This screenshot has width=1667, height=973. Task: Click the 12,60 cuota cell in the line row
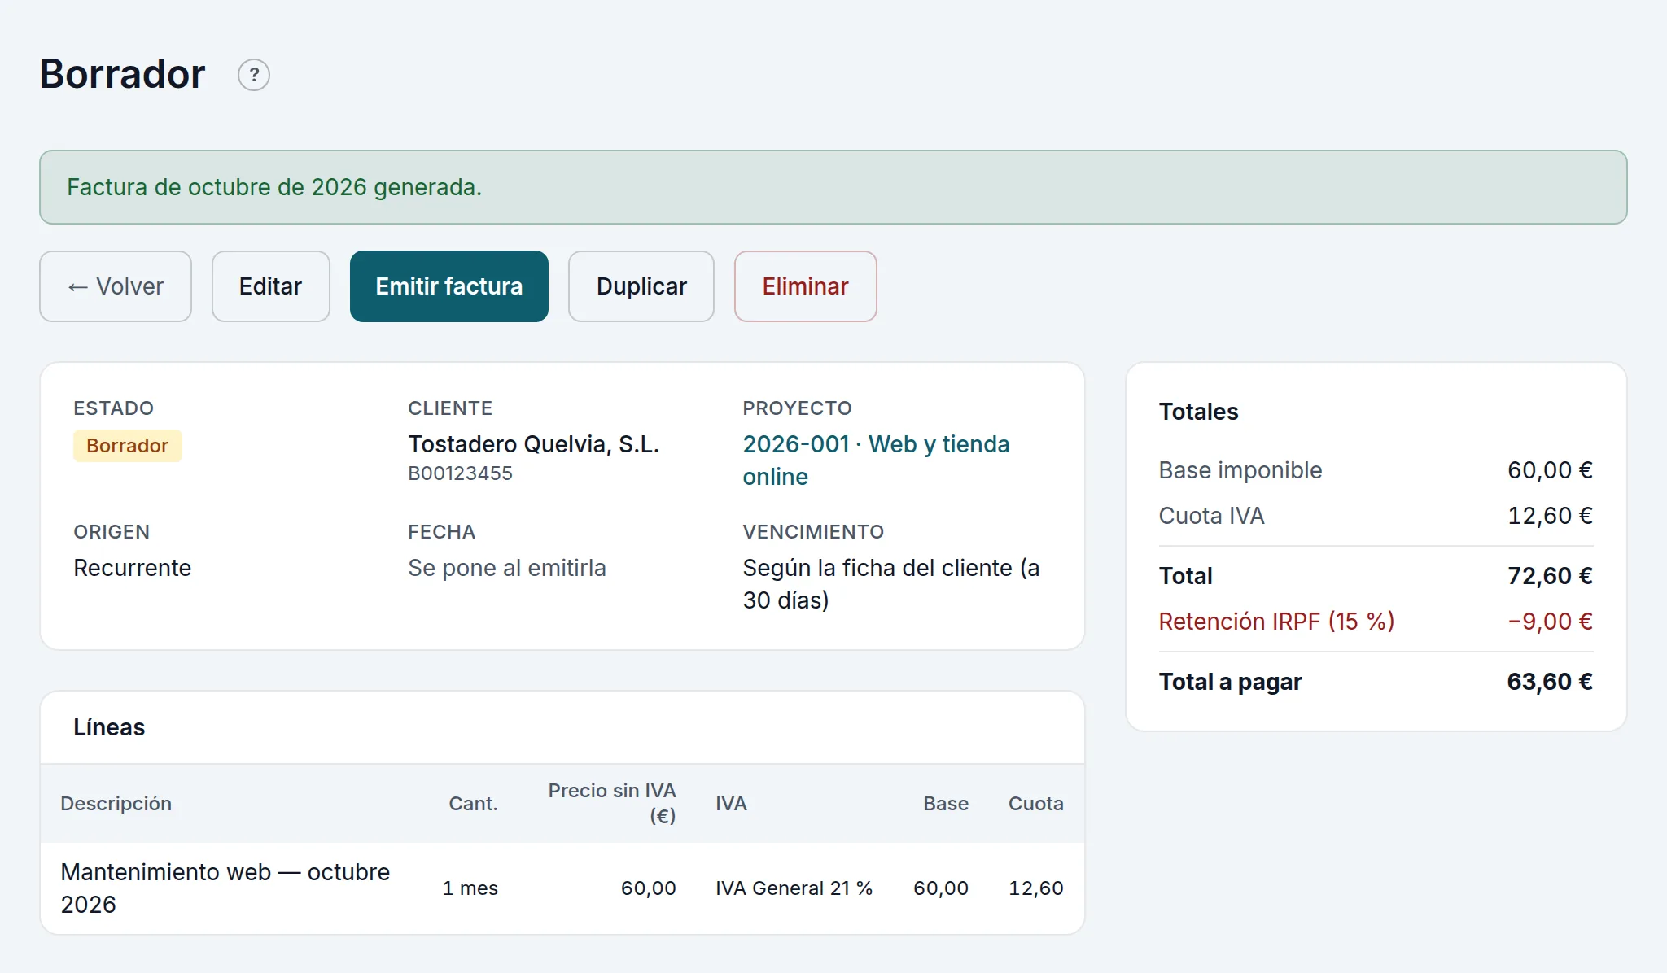coord(1036,888)
